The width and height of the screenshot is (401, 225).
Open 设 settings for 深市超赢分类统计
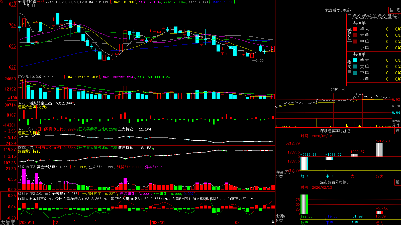(398, 182)
